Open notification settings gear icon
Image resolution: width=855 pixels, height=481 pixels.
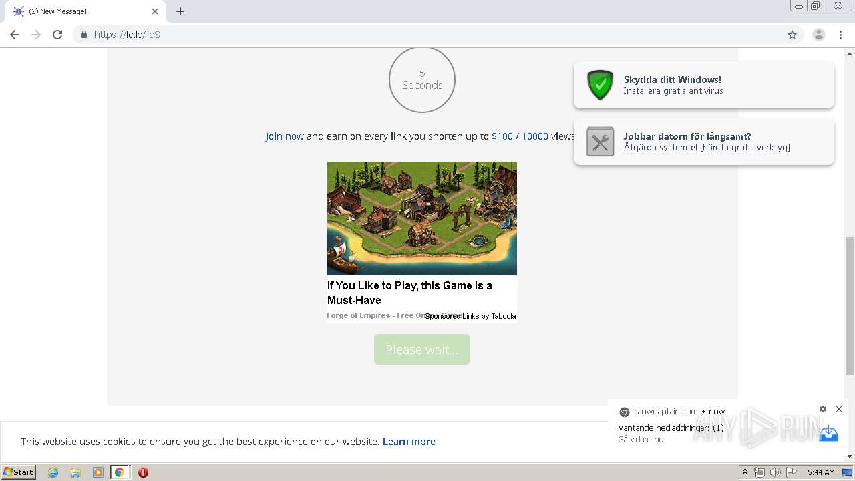[x=823, y=409]
